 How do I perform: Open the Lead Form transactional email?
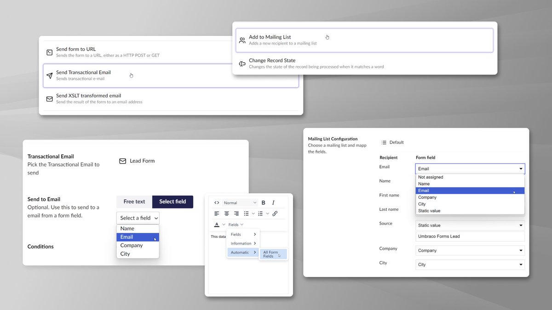pos(142,161)
